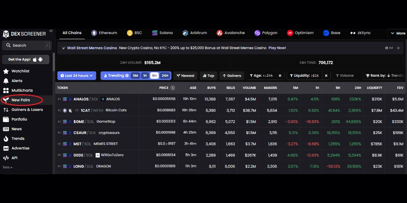Remove the Age filter
The image size is (407, 203).
pyautogui.click(x=280, y=76)
